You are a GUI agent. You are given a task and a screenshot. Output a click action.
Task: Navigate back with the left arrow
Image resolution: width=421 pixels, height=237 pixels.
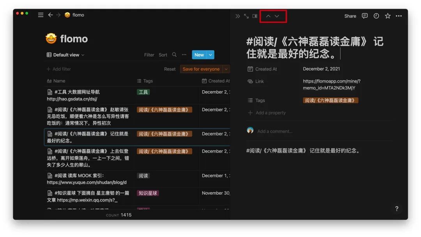point(50,15)
